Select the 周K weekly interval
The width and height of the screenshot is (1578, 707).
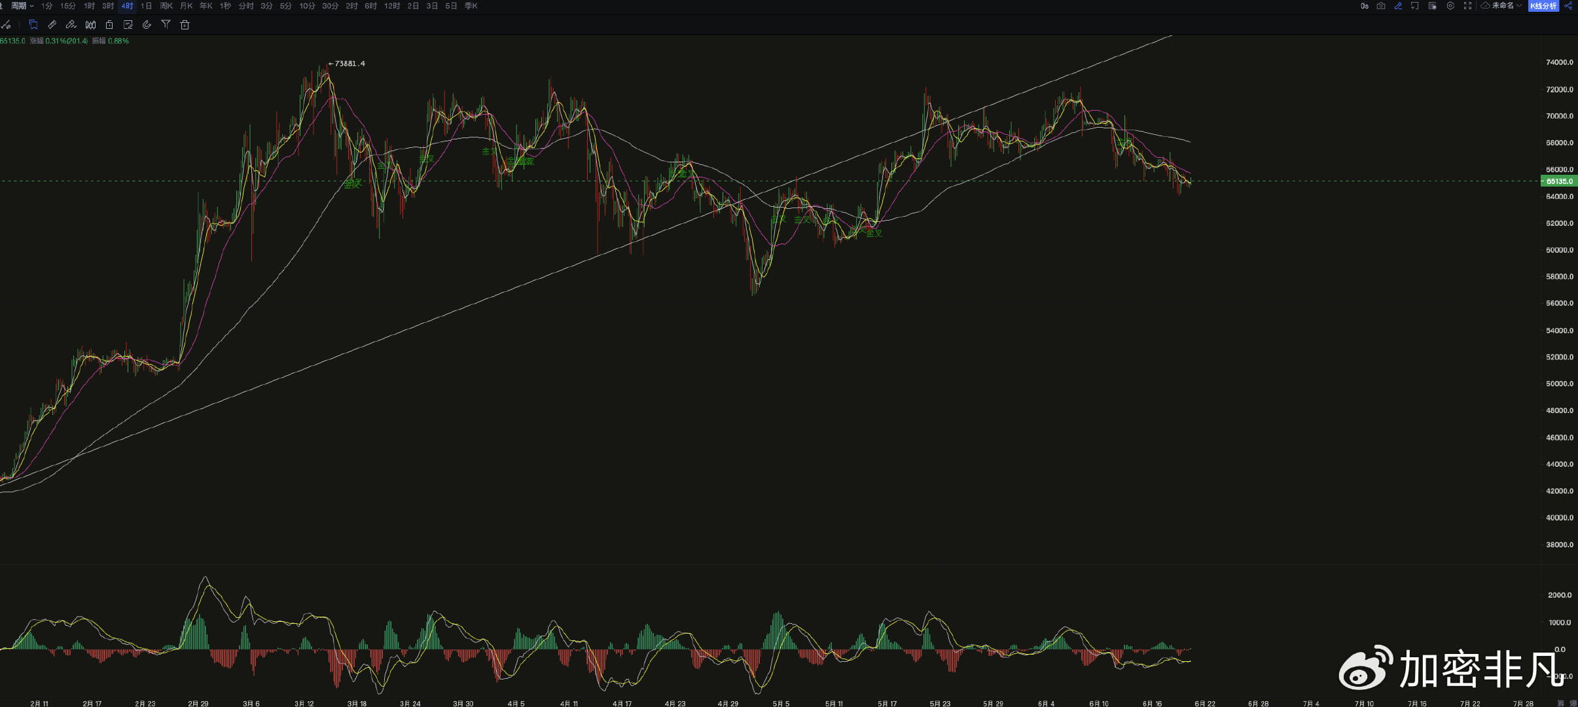click(x=166, y=6)
